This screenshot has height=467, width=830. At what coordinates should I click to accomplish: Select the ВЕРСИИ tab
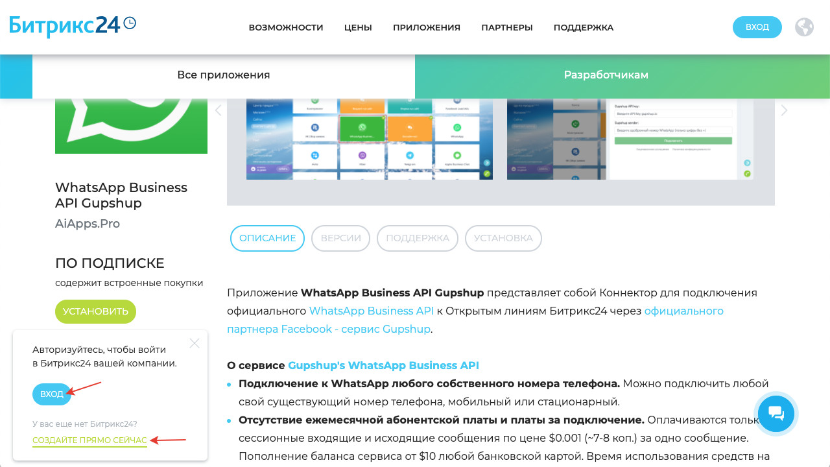click(340, 238)
